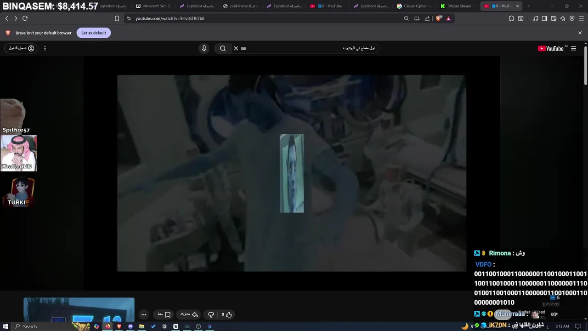Viewport: 588px width, 331px height.
Task: Open Brave Leo AI sparkle icon
Action: 563,18
